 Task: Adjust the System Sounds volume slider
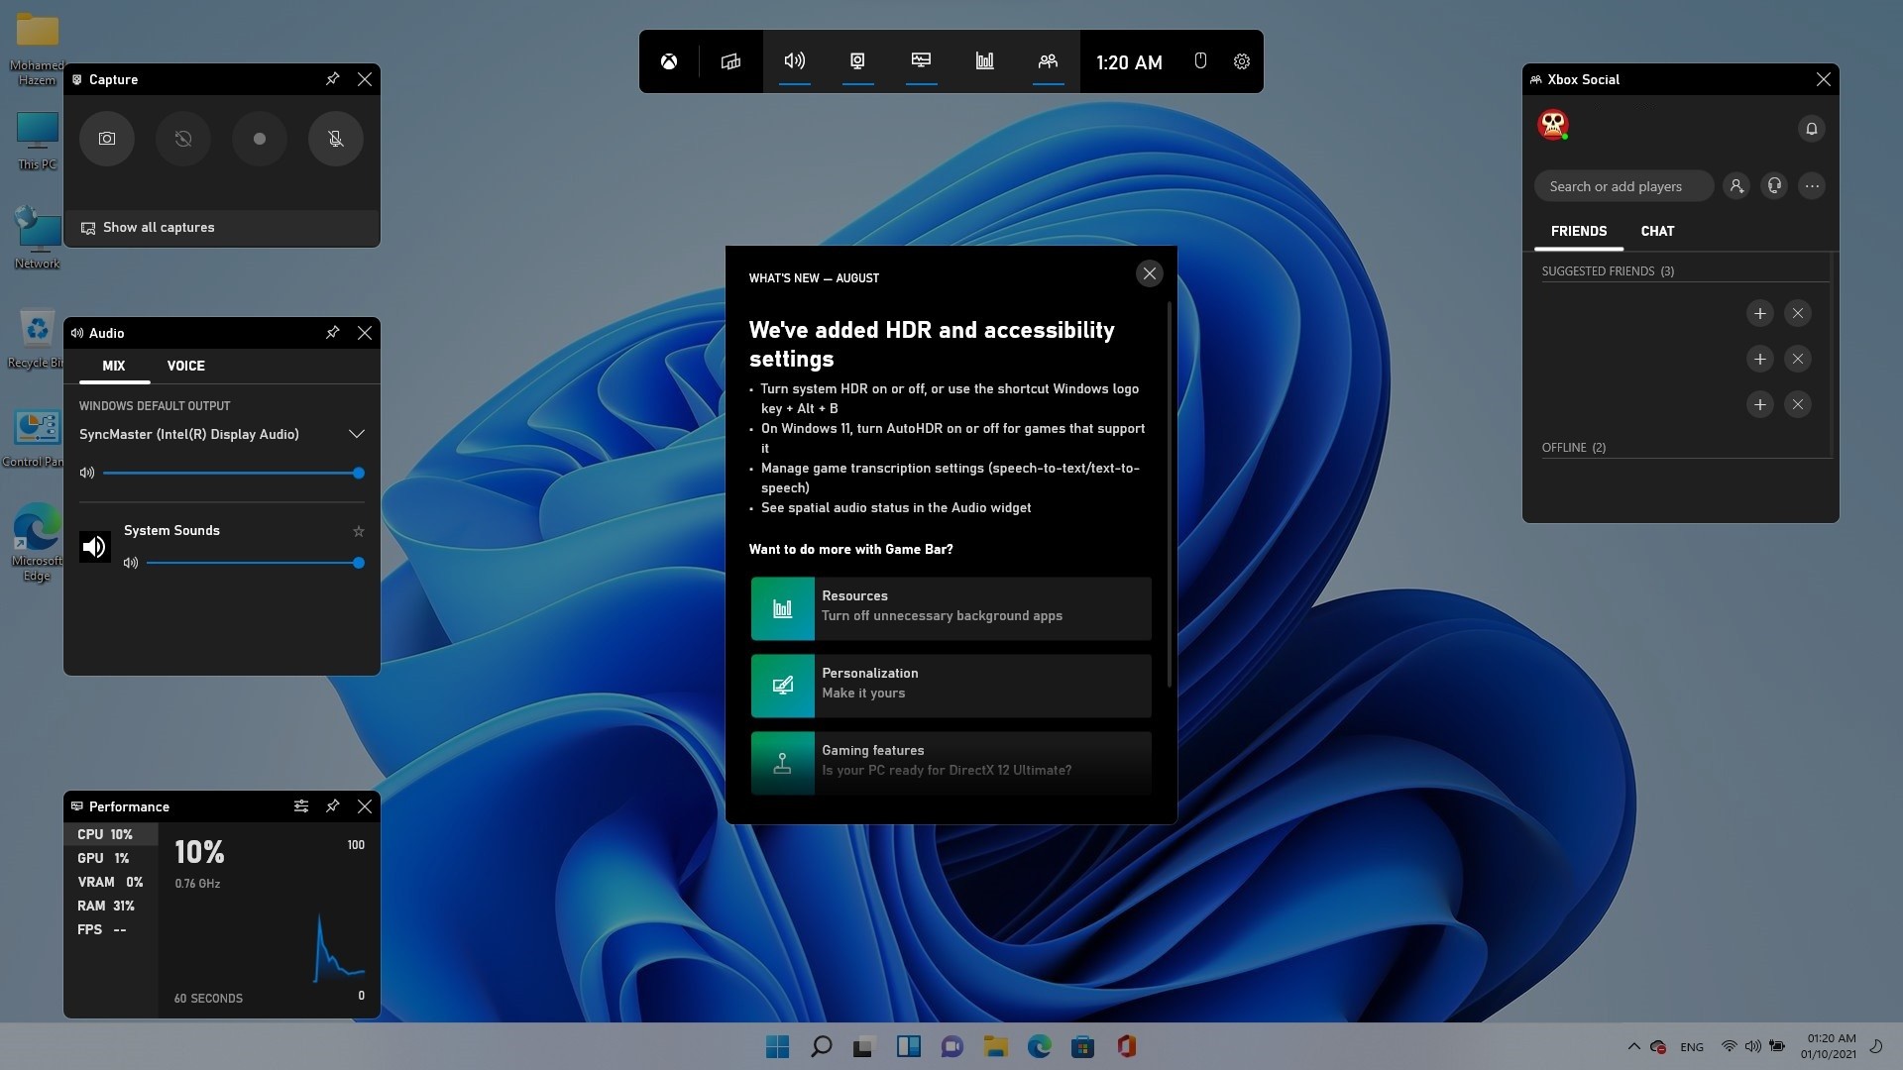256,563
